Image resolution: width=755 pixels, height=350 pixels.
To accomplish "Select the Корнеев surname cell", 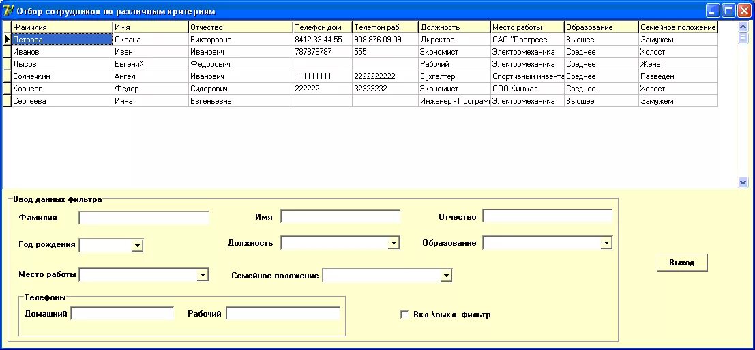I will [62, 89].
